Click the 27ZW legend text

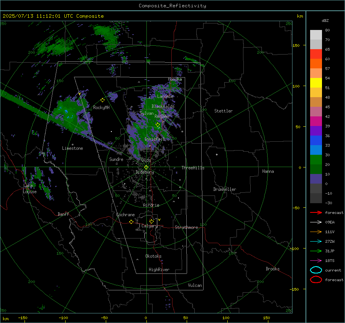click(330, 242)
